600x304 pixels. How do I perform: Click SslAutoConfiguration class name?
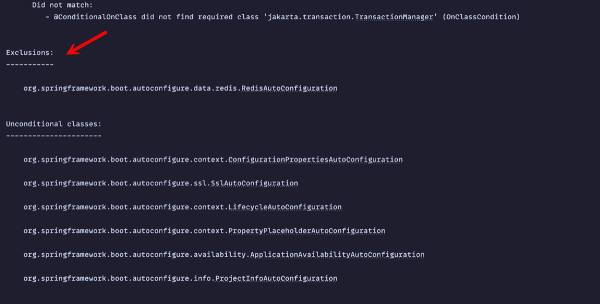click(x=254, y=184)
